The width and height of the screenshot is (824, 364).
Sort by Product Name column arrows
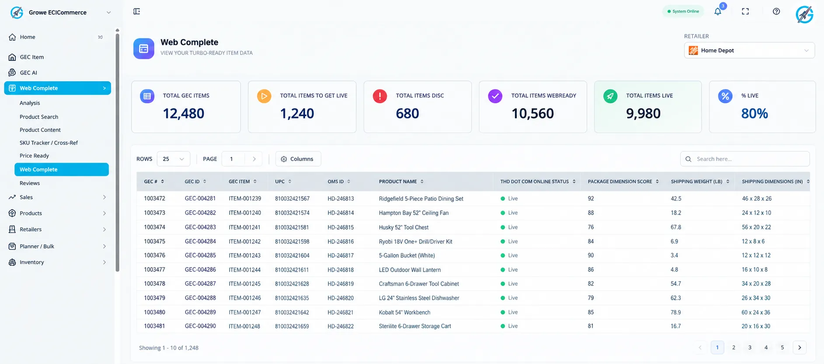point(422,182)
